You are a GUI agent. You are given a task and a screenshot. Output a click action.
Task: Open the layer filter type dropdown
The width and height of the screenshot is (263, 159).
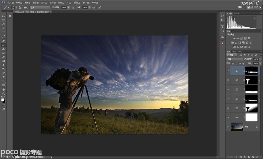232,55
